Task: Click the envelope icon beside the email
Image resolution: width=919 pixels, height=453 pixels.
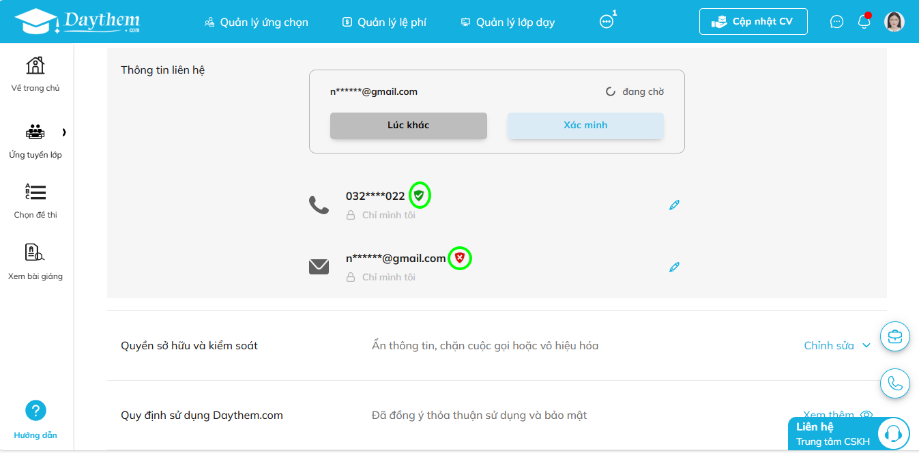Action: click(x=319, y=267)
